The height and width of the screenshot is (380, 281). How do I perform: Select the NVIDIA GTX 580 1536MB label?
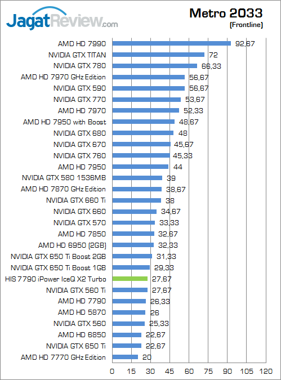click(x=64, y=178)
